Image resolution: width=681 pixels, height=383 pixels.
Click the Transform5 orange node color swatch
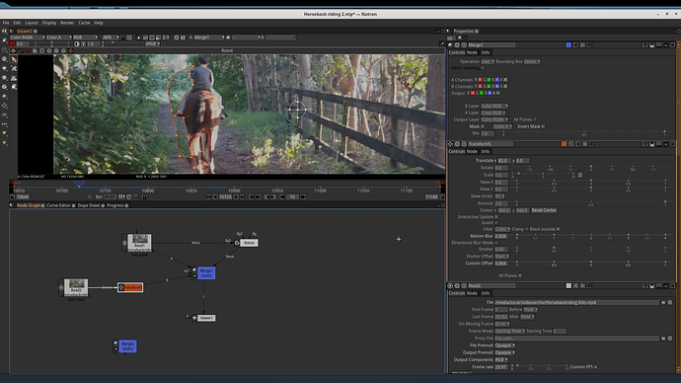565,144
